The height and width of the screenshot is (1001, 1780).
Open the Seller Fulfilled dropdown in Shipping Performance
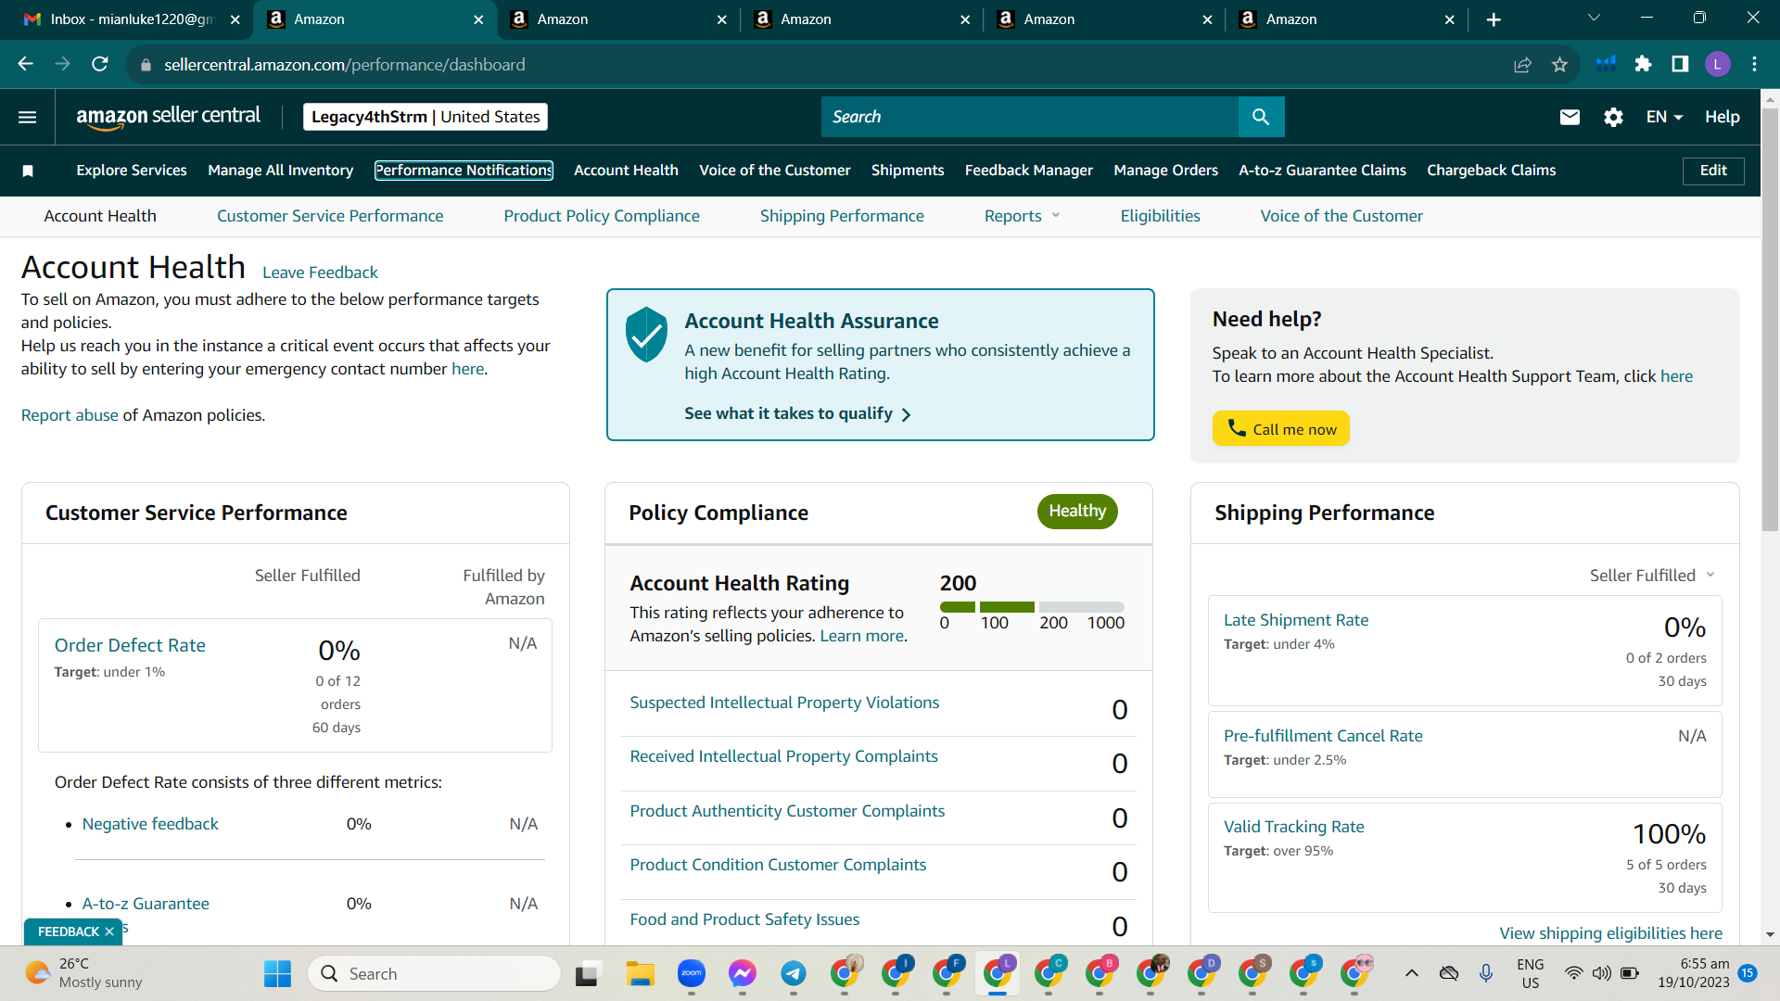tap(1652, 576)
